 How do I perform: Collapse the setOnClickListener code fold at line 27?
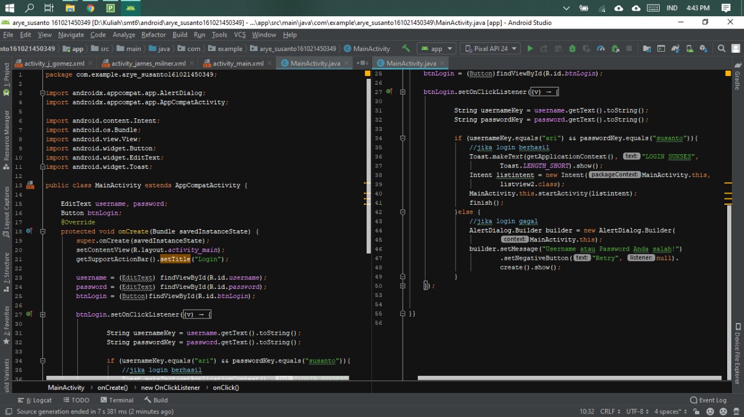(42, 314)
